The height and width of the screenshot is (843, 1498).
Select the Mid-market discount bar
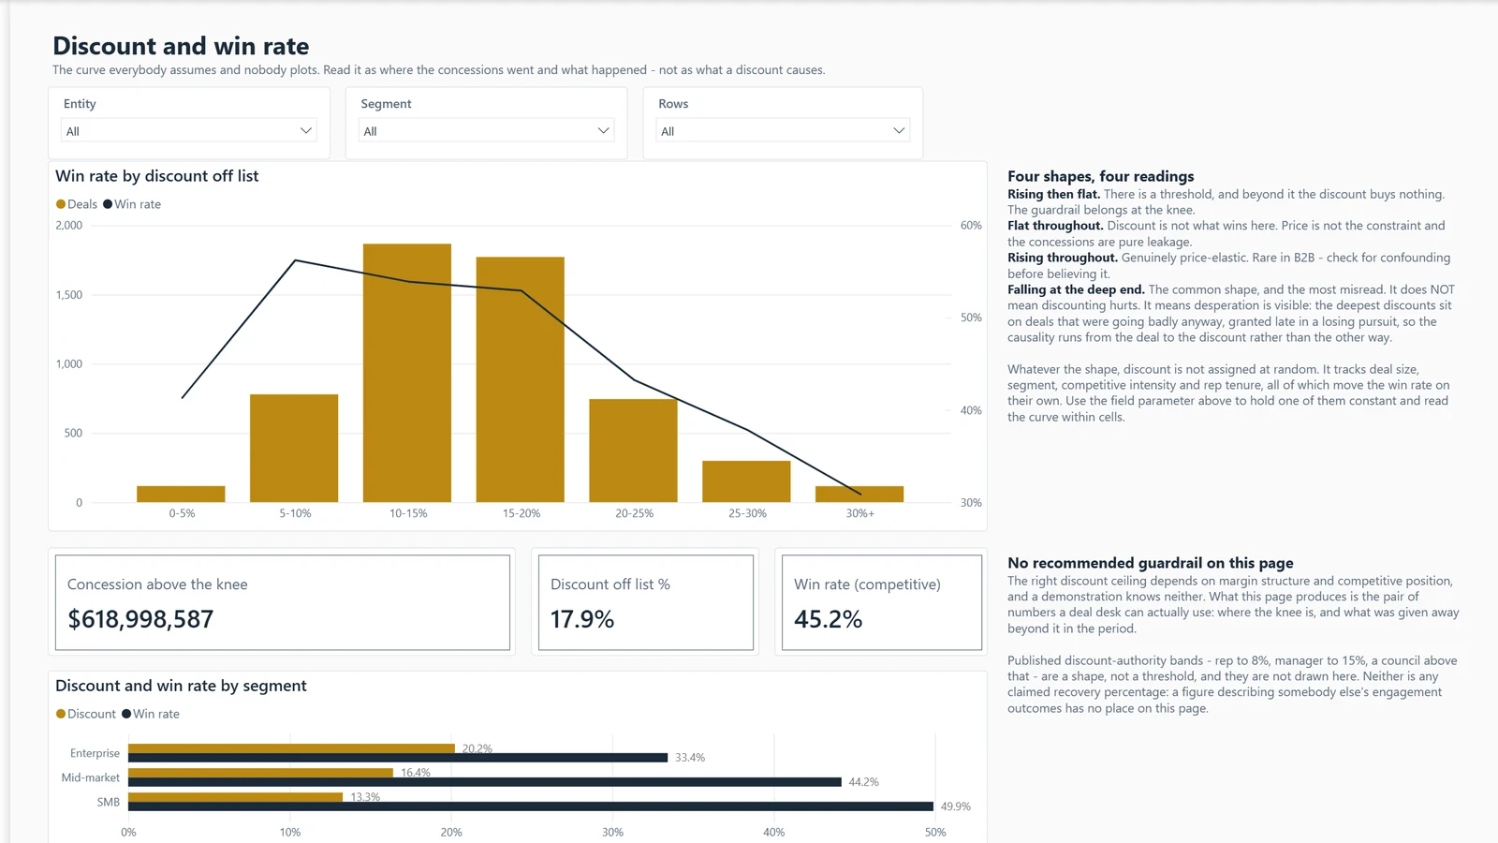point(260,773)
